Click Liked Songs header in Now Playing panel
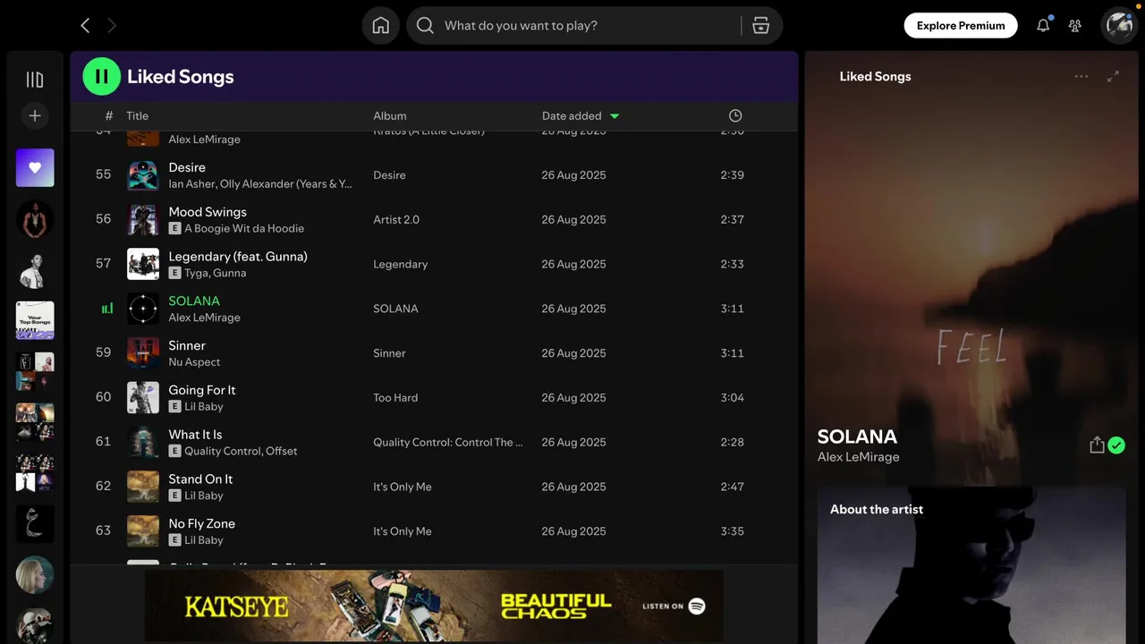The image size is (1145, 644). coord(875,77)
